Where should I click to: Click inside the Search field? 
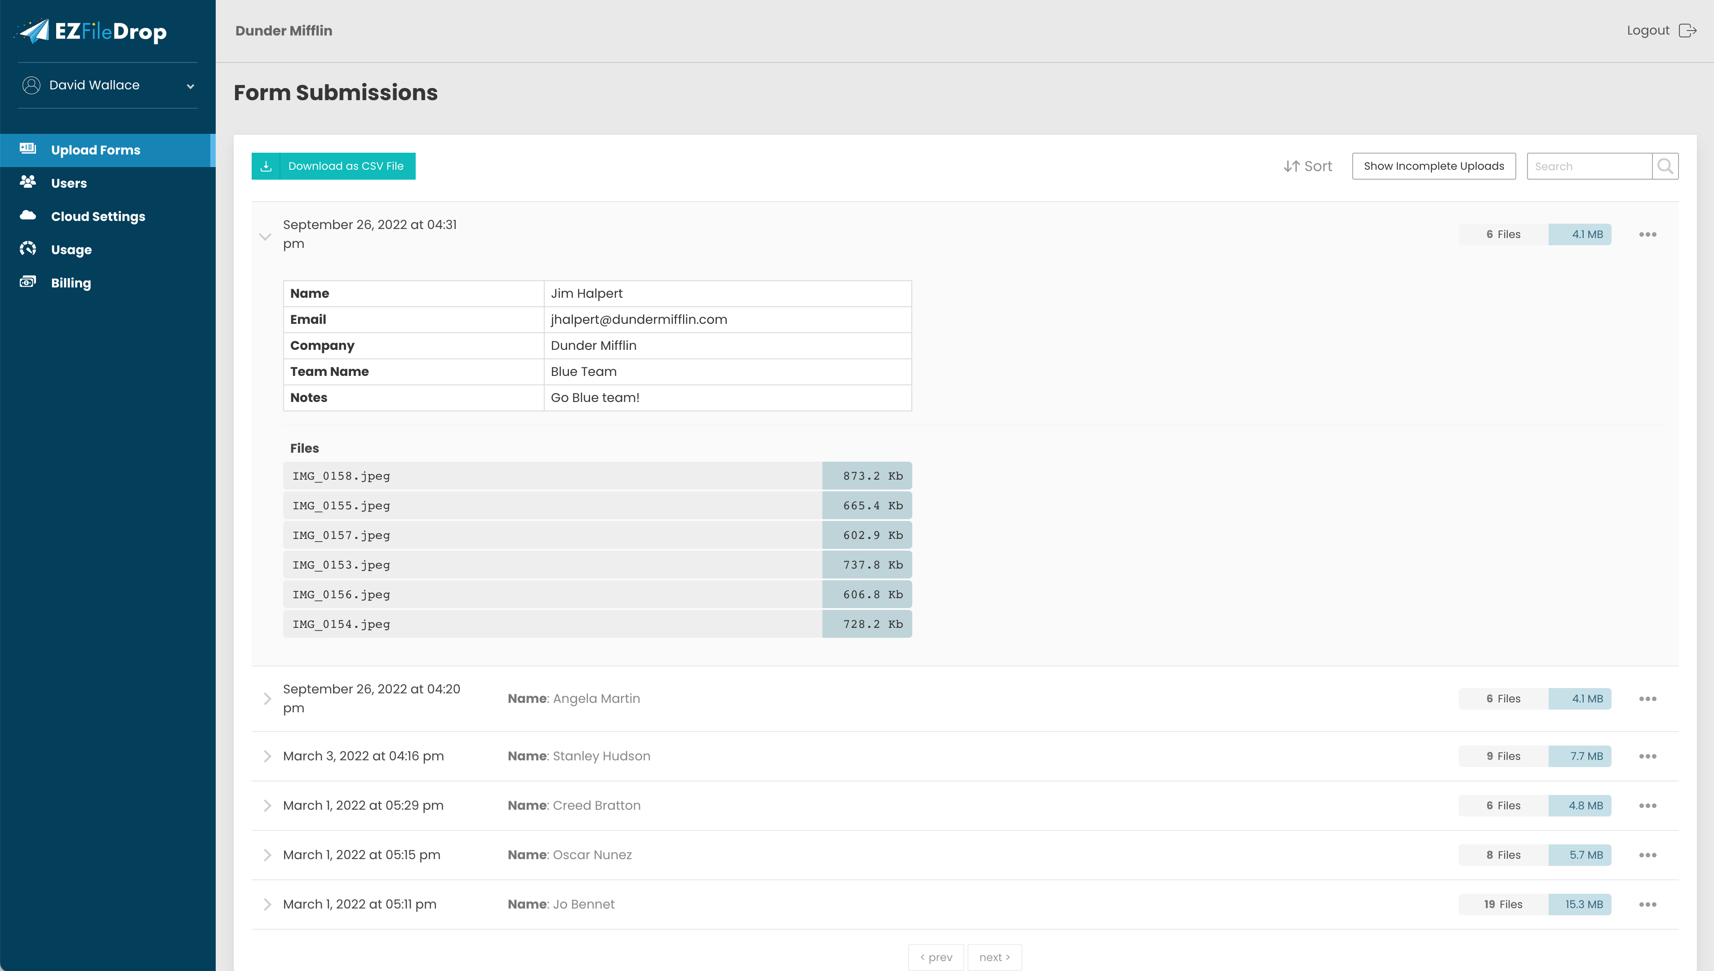1588,165
